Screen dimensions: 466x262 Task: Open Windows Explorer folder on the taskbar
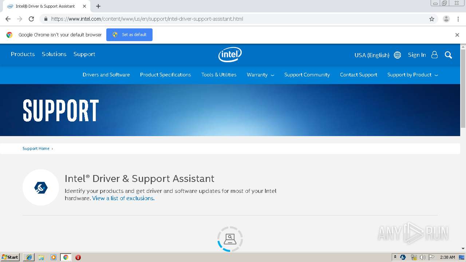pos(41,257)
